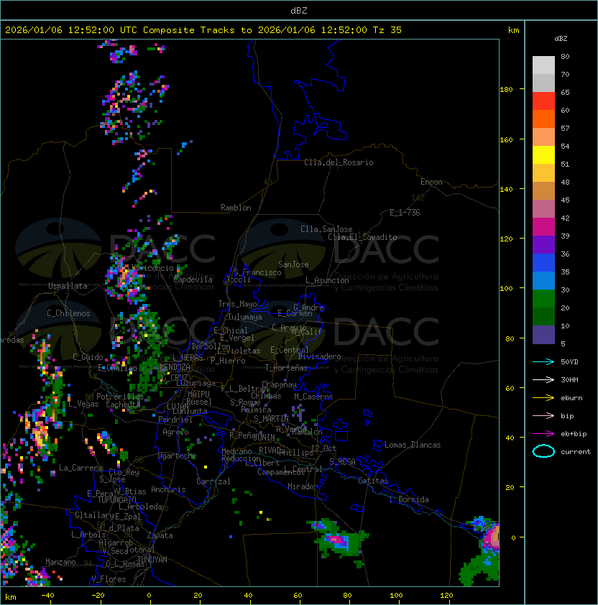Click the Agrelo place label

coord(175,432)
